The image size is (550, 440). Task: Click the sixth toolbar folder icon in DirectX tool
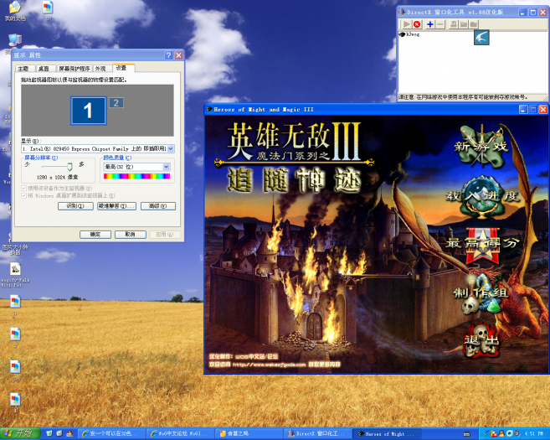tap(464, 24)
